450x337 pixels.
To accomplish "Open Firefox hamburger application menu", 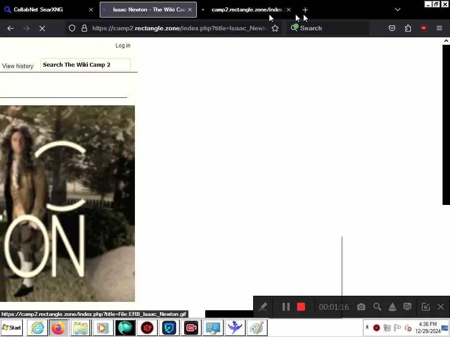I will tap(439, 28).
